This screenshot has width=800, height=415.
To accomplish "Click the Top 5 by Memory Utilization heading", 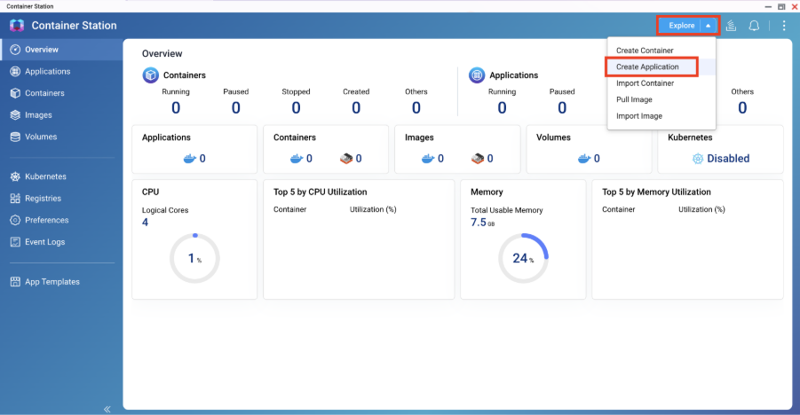I will 656,192.
